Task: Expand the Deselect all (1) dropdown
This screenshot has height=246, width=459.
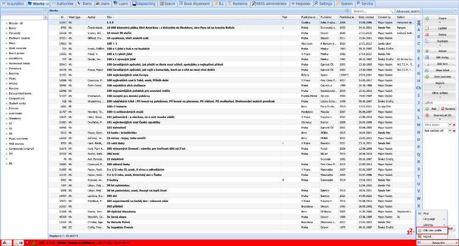Action: tap(440, 119)
